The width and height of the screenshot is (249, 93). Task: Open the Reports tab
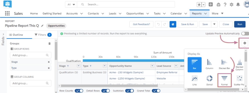197,14
